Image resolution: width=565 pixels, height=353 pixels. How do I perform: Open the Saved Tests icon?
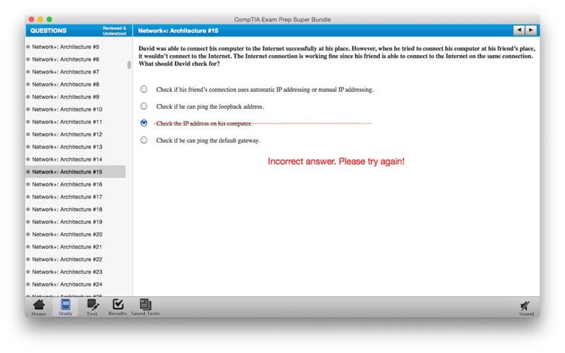[x=145, y=306]
